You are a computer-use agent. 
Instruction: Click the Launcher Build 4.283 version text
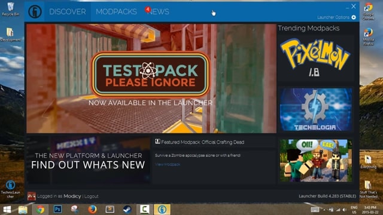click(x=327, y=196)
